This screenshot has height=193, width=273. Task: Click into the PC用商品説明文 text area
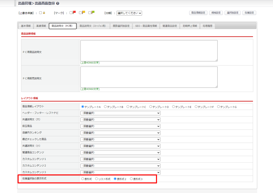click(x=149, y=51)
